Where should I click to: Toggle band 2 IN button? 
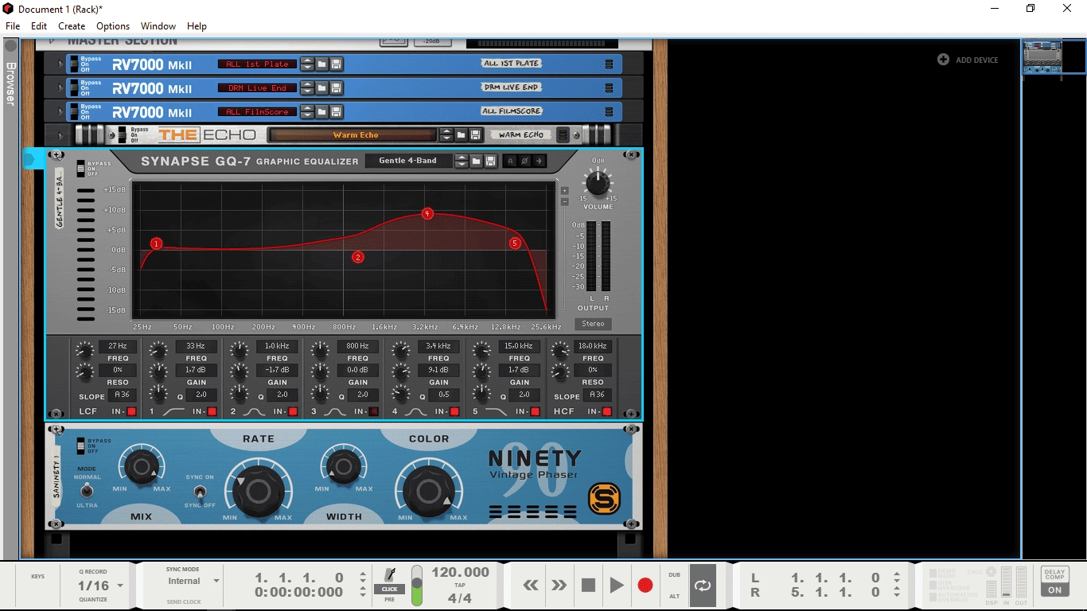click(x=293, y=411)
